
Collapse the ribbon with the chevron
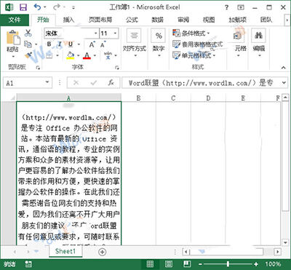[284, 68]
